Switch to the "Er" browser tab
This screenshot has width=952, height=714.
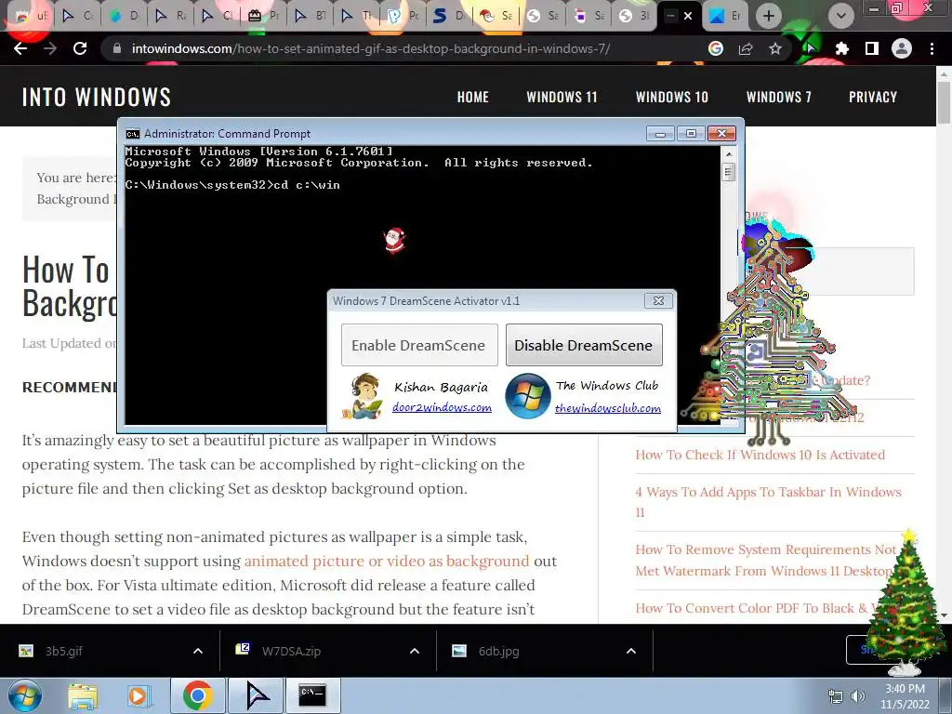(725, 16)
